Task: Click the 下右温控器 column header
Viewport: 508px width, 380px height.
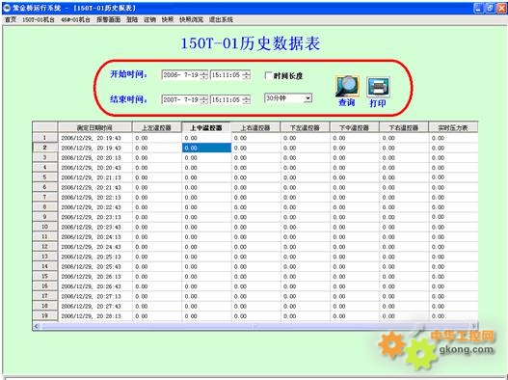Action: pyautogui.click(x=404, y=127)
